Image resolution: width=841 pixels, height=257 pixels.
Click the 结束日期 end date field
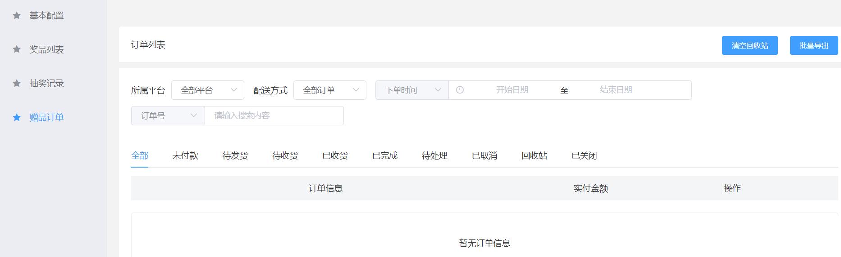[616, 90]
